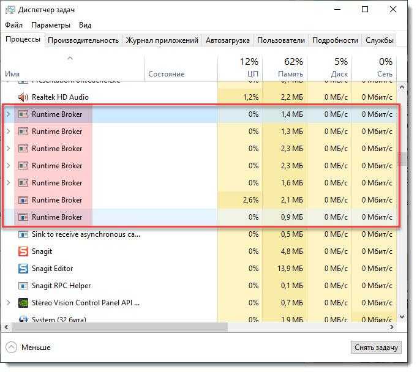Image resolution: width=417 pixels, height=372 pixels.
Task: Switch to the Журнал приложений tab
Action: coord(162,40)
